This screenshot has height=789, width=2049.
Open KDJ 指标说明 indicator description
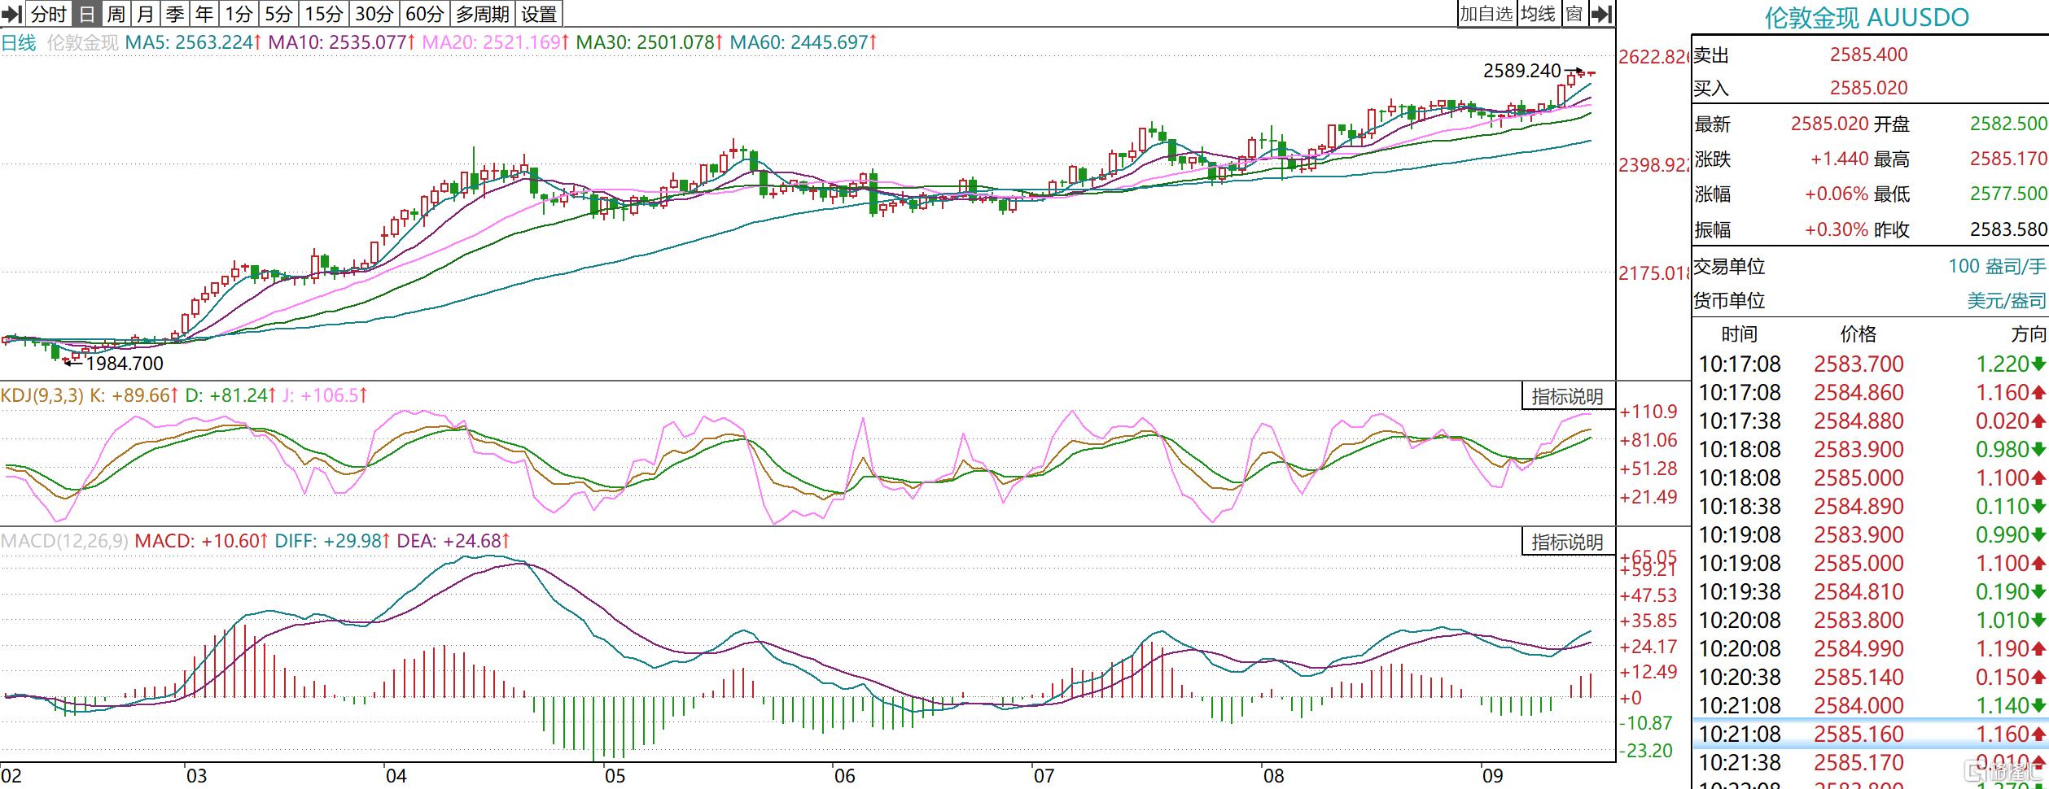pos(1568,396)
